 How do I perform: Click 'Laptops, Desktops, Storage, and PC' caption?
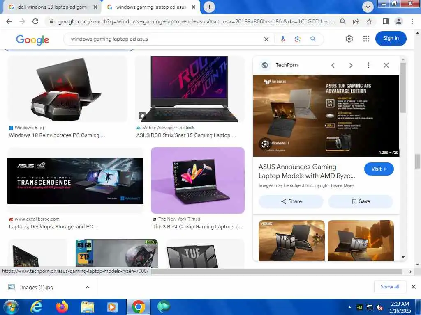pyautogui.click(x=53, y=227)
